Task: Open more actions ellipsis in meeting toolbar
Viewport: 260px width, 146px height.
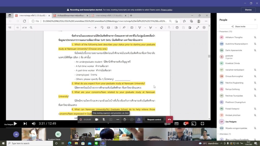Action: pos(118,120)
